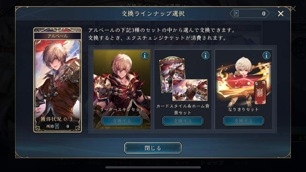306x172 pixels.
Task: Open info for the Narikiri set
Action: 266,56
